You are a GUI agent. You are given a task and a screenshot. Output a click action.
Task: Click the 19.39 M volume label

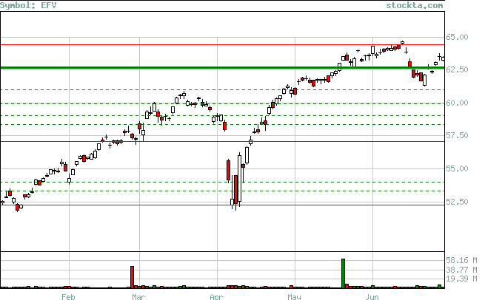461,279
